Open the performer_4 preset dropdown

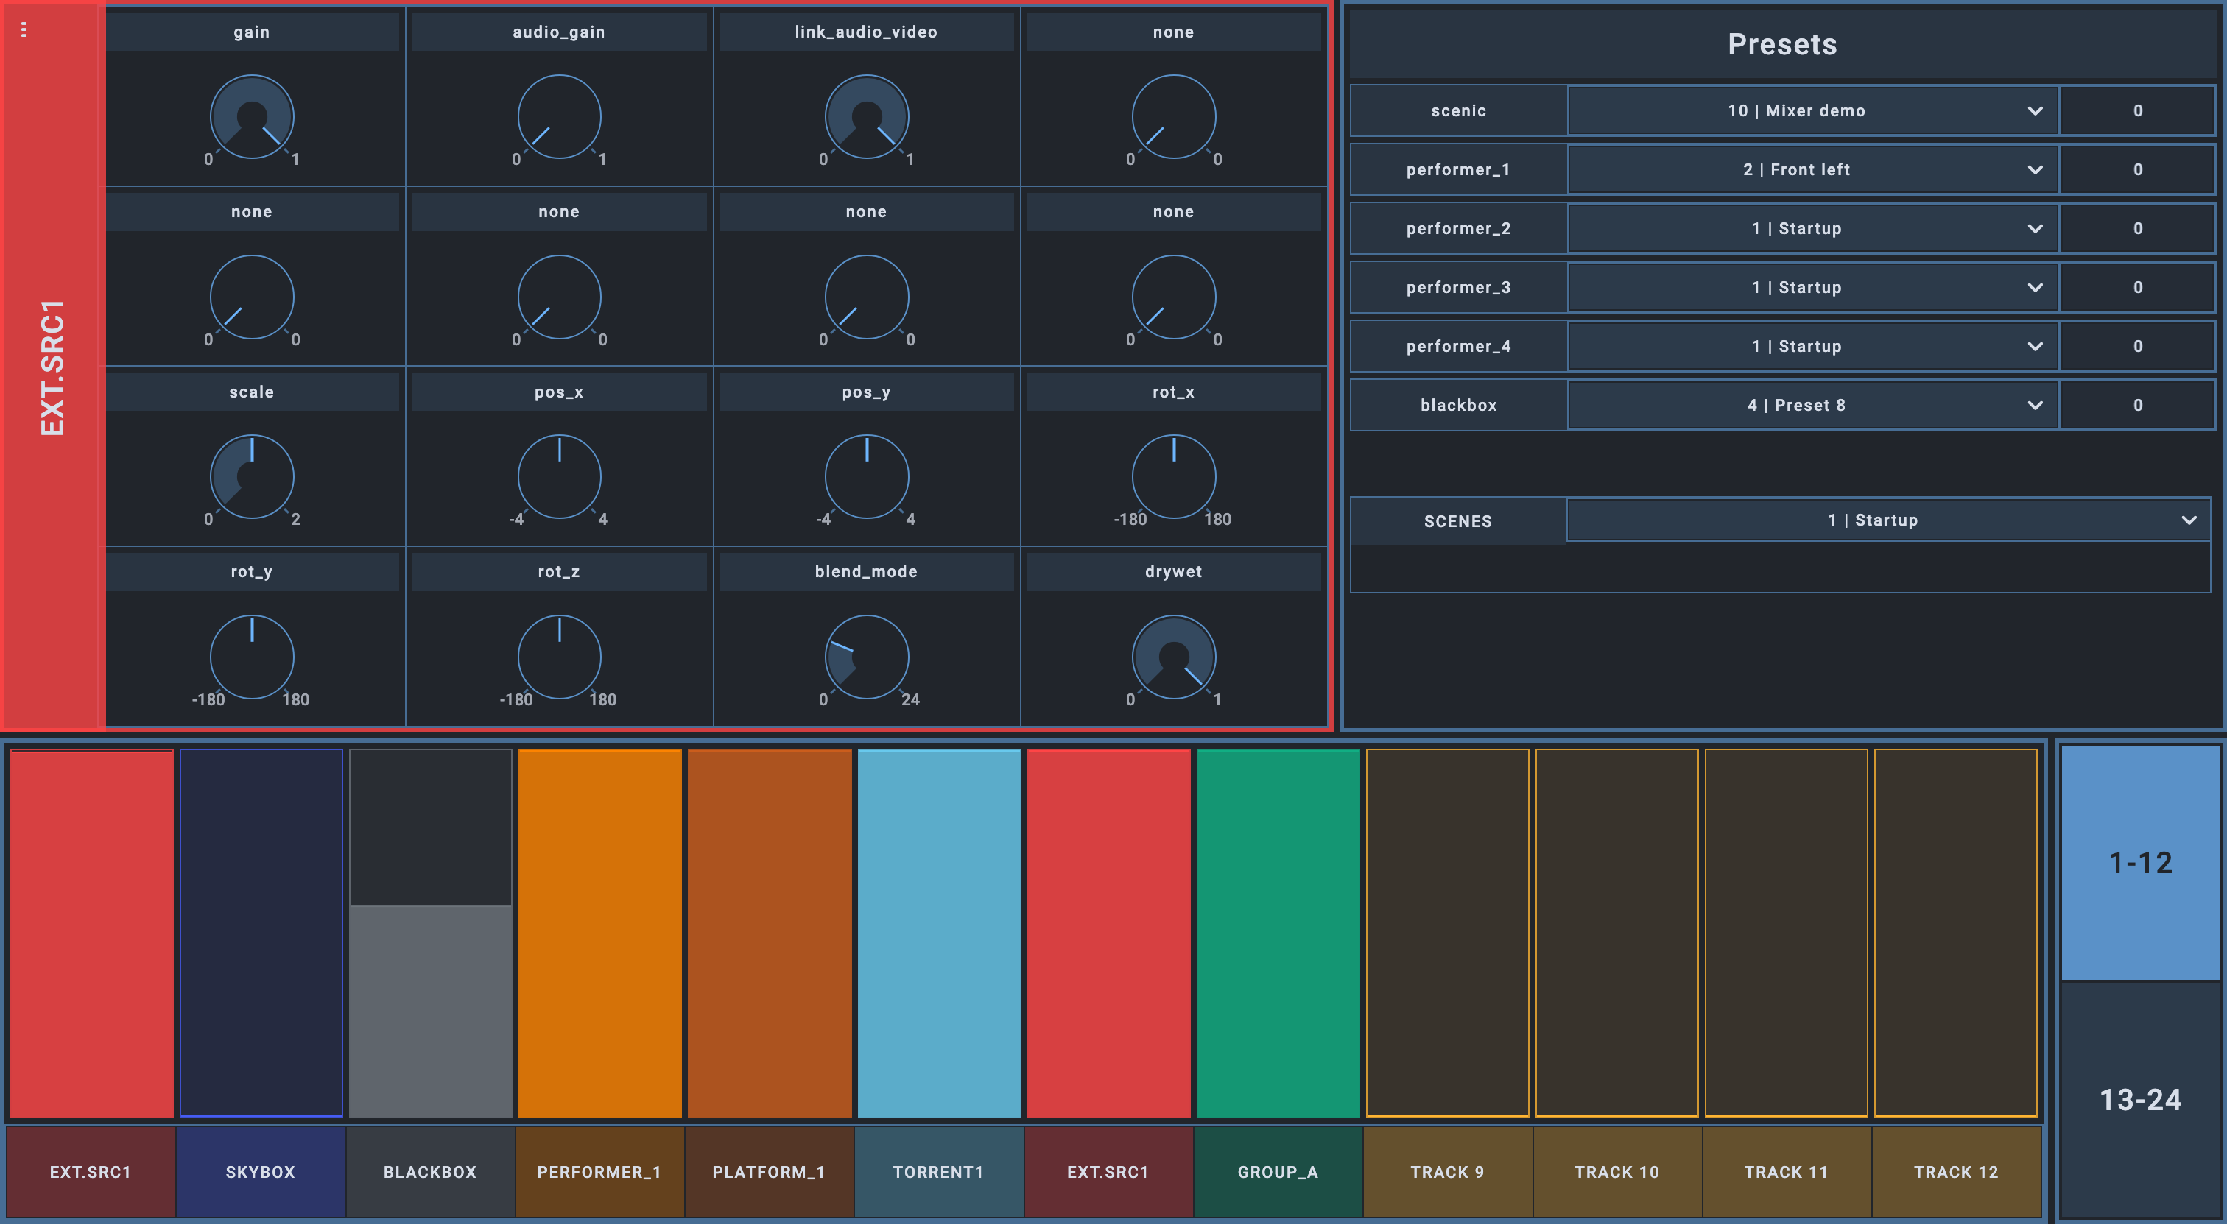(1812, 346)
